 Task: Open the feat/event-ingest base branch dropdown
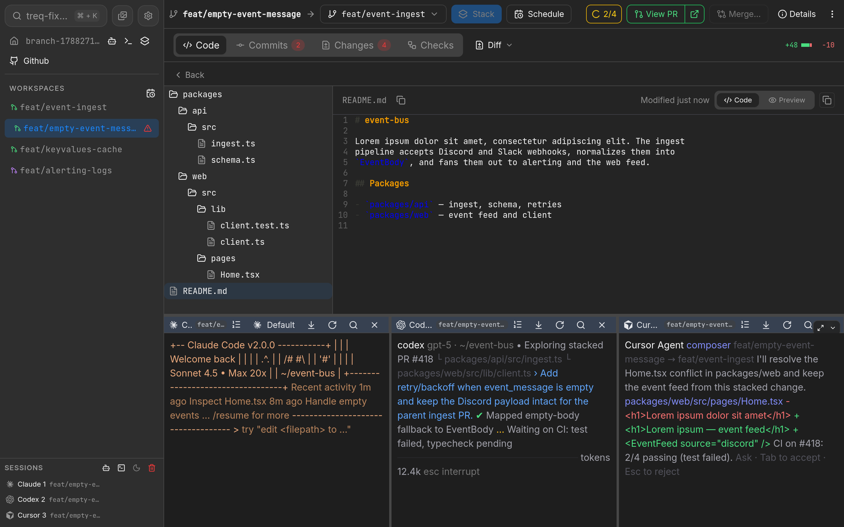[383, 14]
